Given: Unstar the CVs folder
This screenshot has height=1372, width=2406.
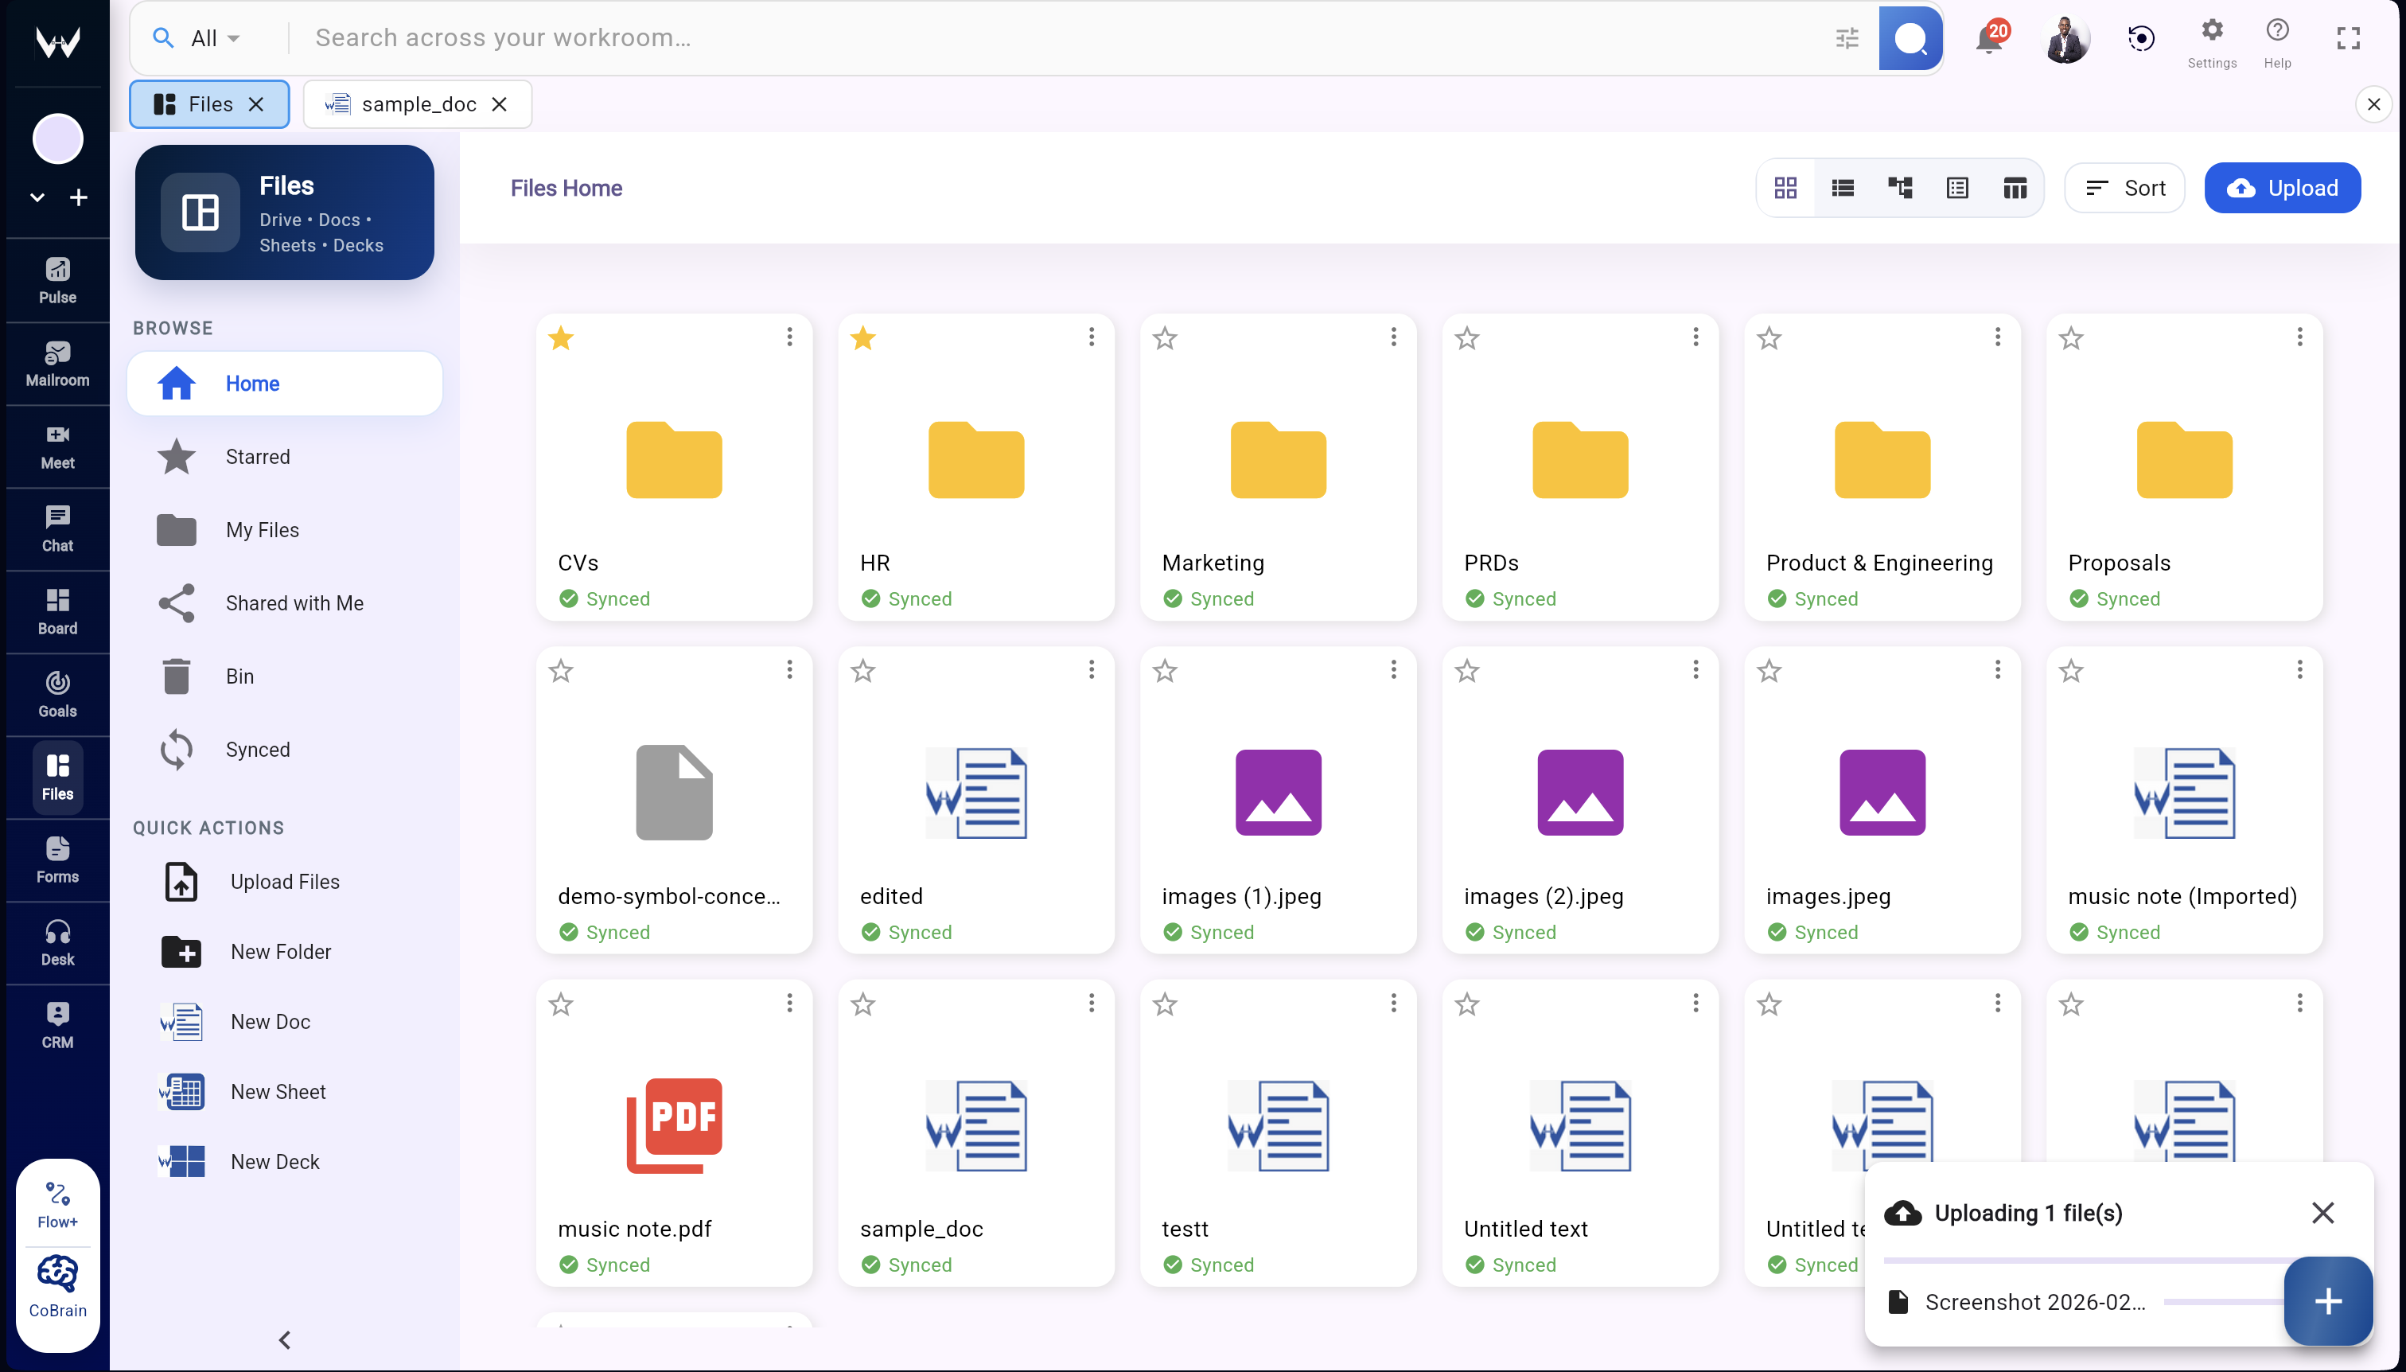Looking at the screenshot, I should click(x=559, y=337).
